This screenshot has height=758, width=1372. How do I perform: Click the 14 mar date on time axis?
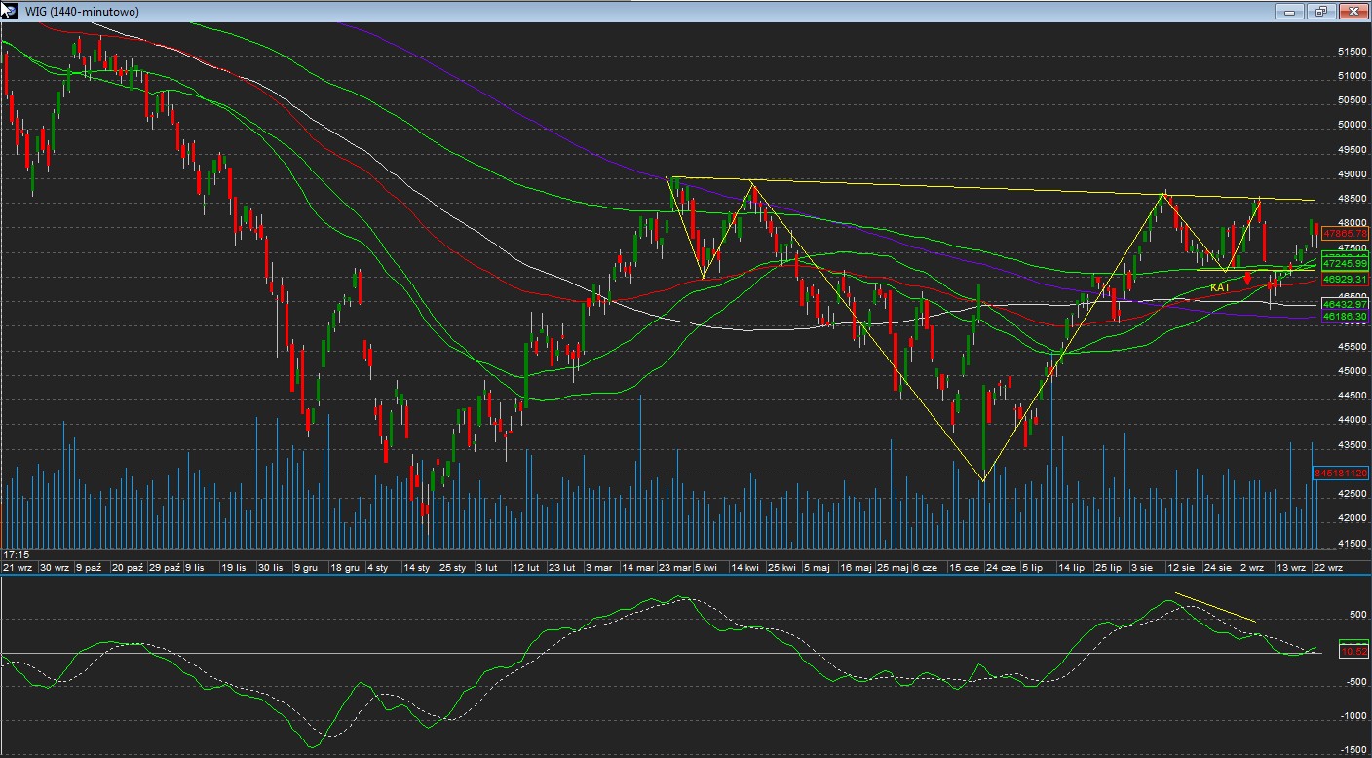[x=638, y=566]
